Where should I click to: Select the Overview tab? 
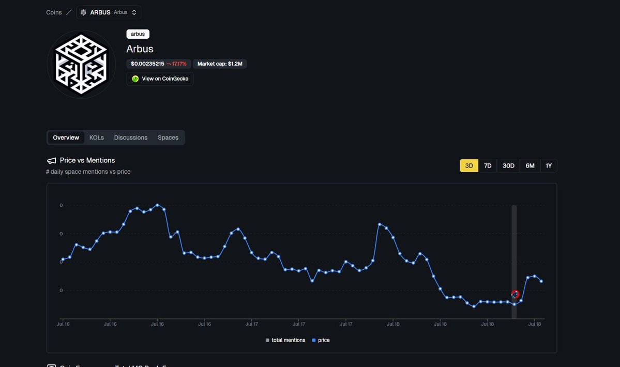click(x=66, y=137)
